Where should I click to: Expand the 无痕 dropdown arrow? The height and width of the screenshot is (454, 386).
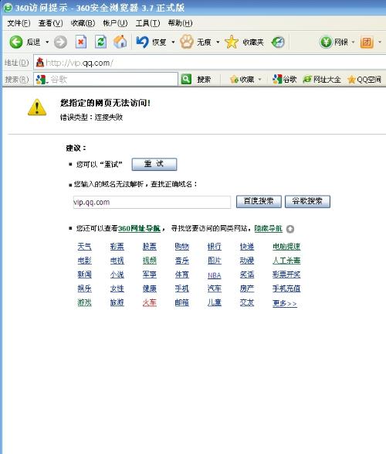[x=218, y=43]
